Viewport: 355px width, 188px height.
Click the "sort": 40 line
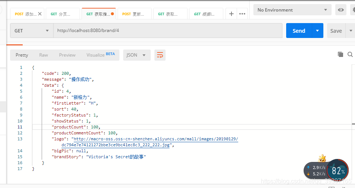click(x=65, y=109)
